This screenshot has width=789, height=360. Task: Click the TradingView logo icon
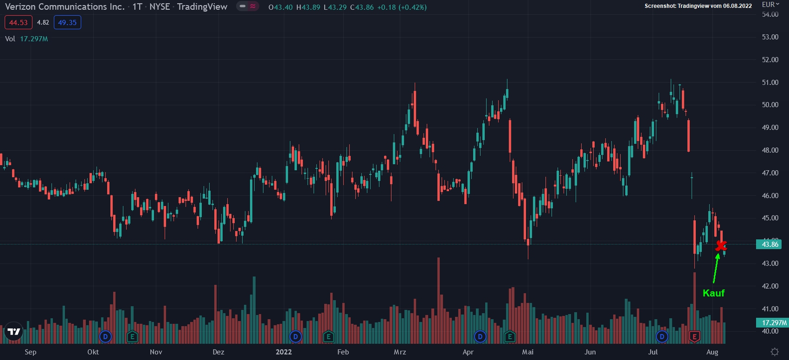point(14,331)
